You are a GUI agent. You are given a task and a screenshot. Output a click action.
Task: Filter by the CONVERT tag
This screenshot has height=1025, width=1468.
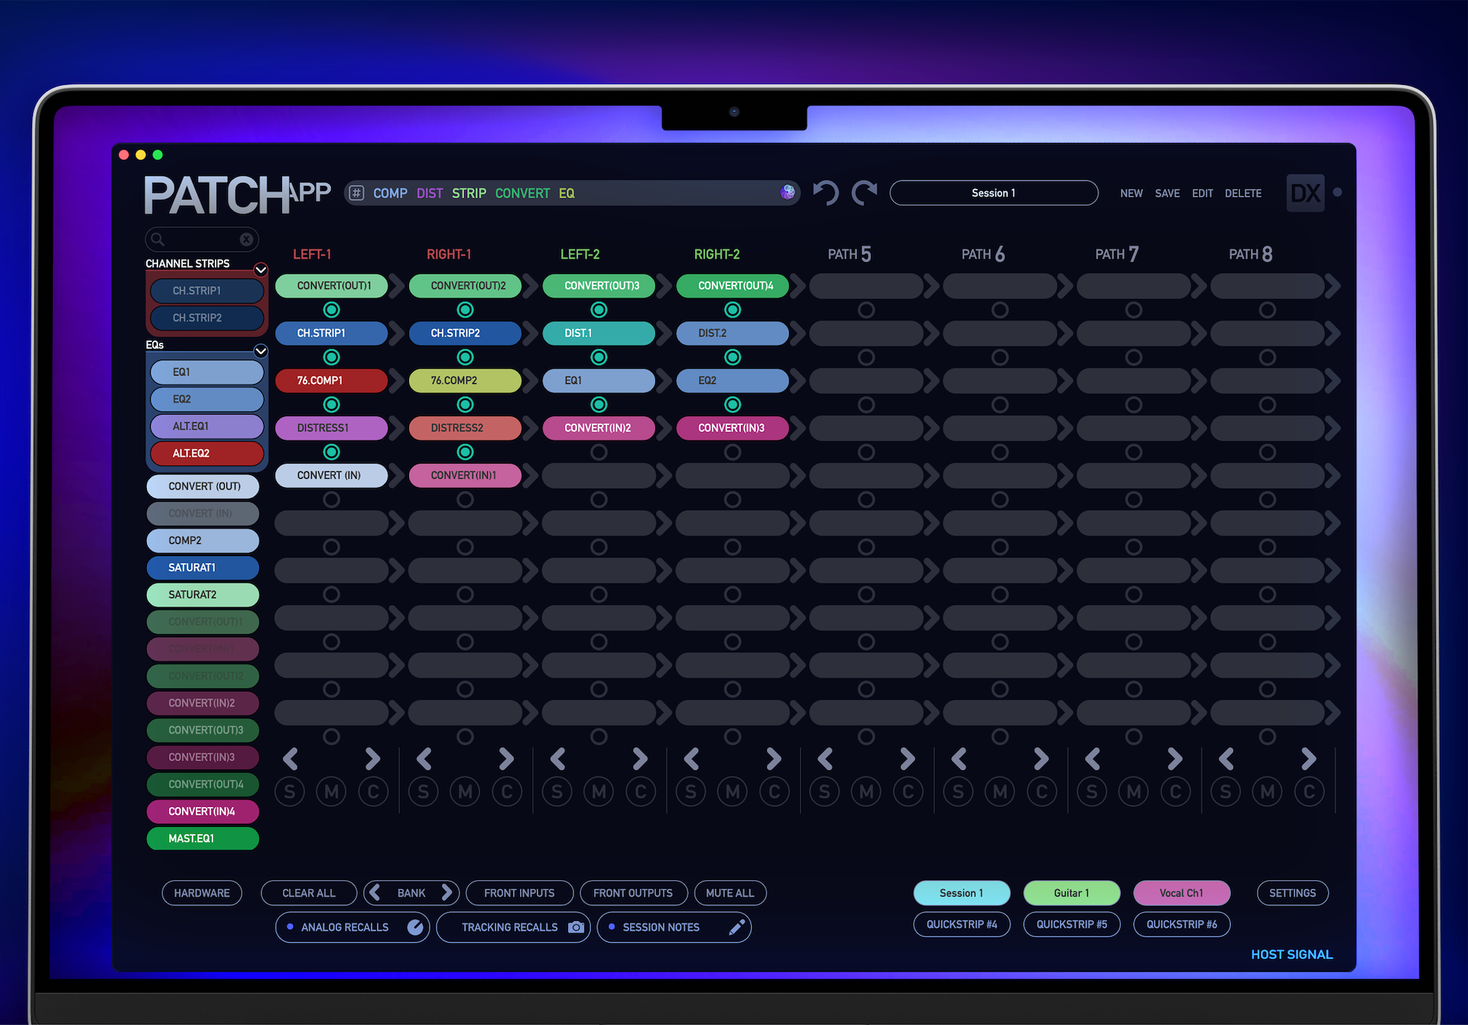(522, 194)
